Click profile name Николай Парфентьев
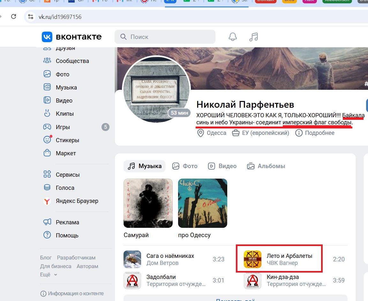This screenshot has width=368, height=301. pyautogui.click(x=245, y=104)
